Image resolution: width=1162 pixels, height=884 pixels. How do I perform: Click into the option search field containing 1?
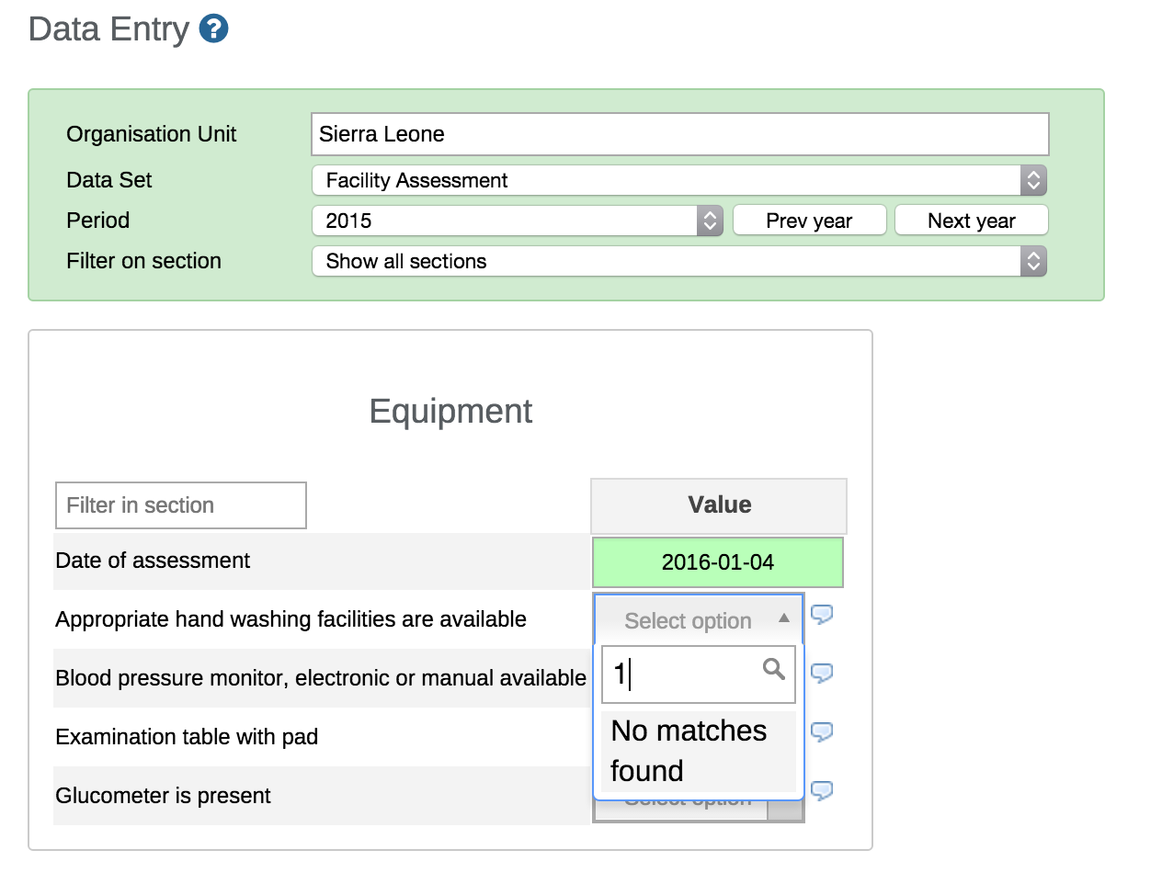click(x=685, y=674)
